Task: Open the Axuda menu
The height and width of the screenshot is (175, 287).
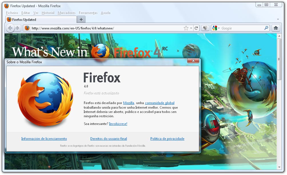Action: click(105, 13)
